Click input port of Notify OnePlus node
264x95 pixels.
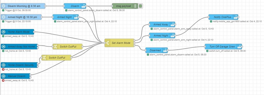click(x=209, y=17)
